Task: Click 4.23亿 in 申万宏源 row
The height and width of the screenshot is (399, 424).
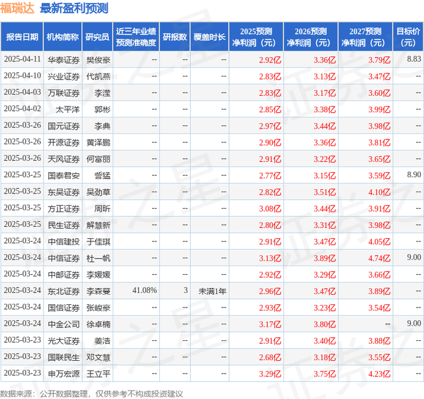Action: coord(379,374)
